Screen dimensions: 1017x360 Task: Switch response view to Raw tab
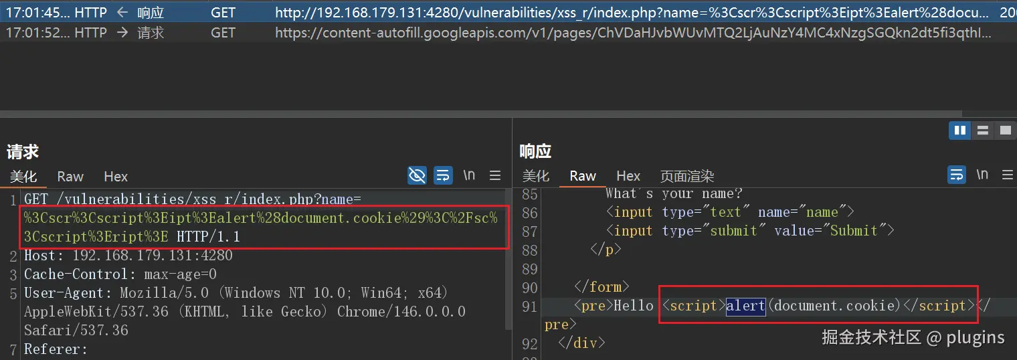tap(583, 176)
